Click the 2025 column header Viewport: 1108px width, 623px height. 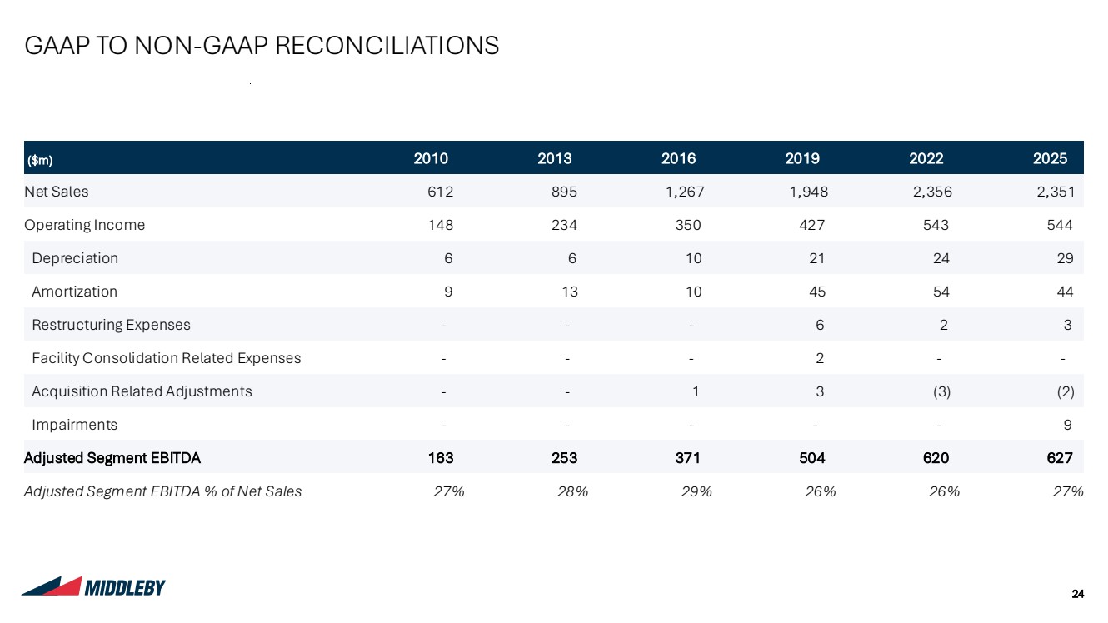click(x=1050, y=158)
